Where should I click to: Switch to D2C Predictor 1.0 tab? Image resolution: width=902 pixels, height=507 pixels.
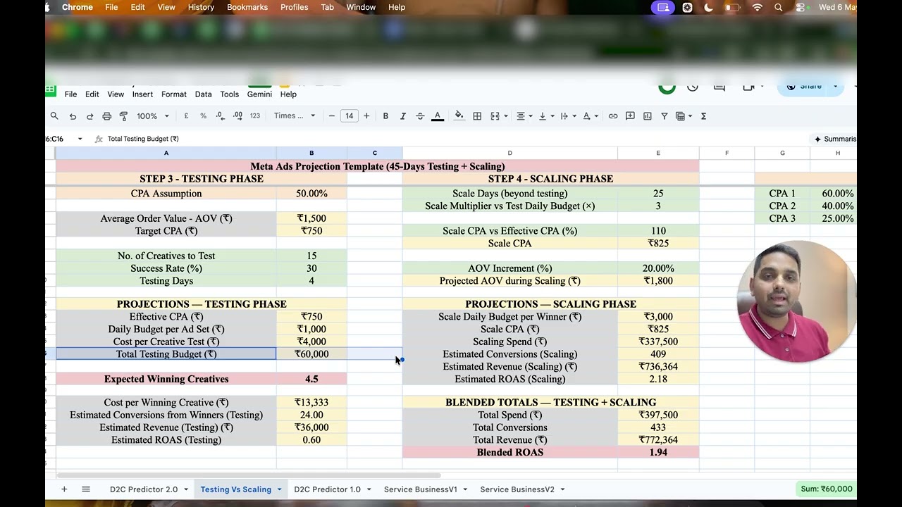(327, 489)
